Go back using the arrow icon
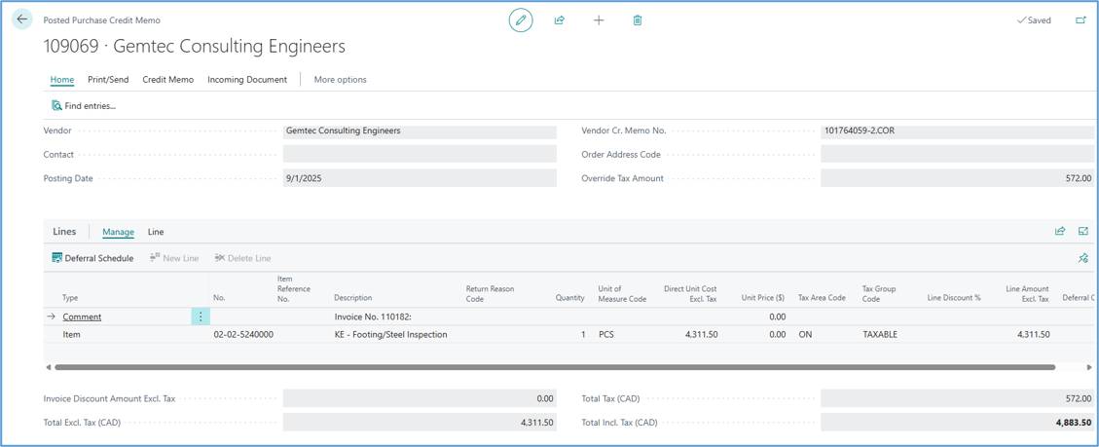 (21, 19)
